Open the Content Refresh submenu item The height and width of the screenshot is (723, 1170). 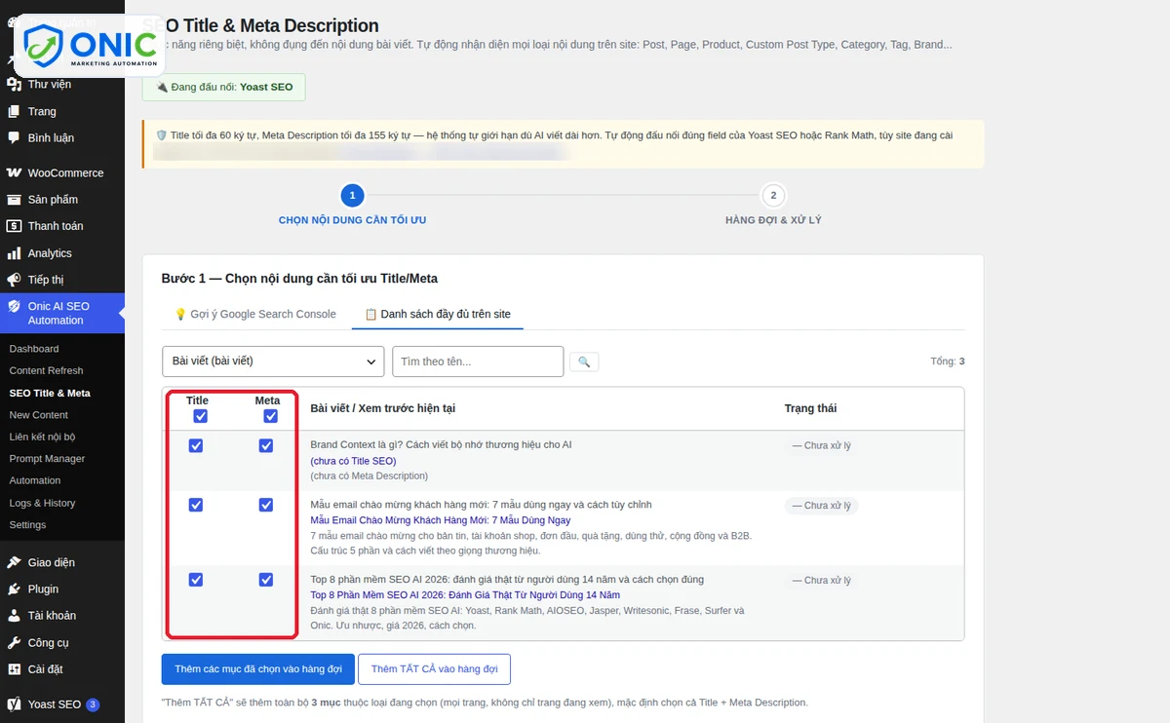(46, 370)
